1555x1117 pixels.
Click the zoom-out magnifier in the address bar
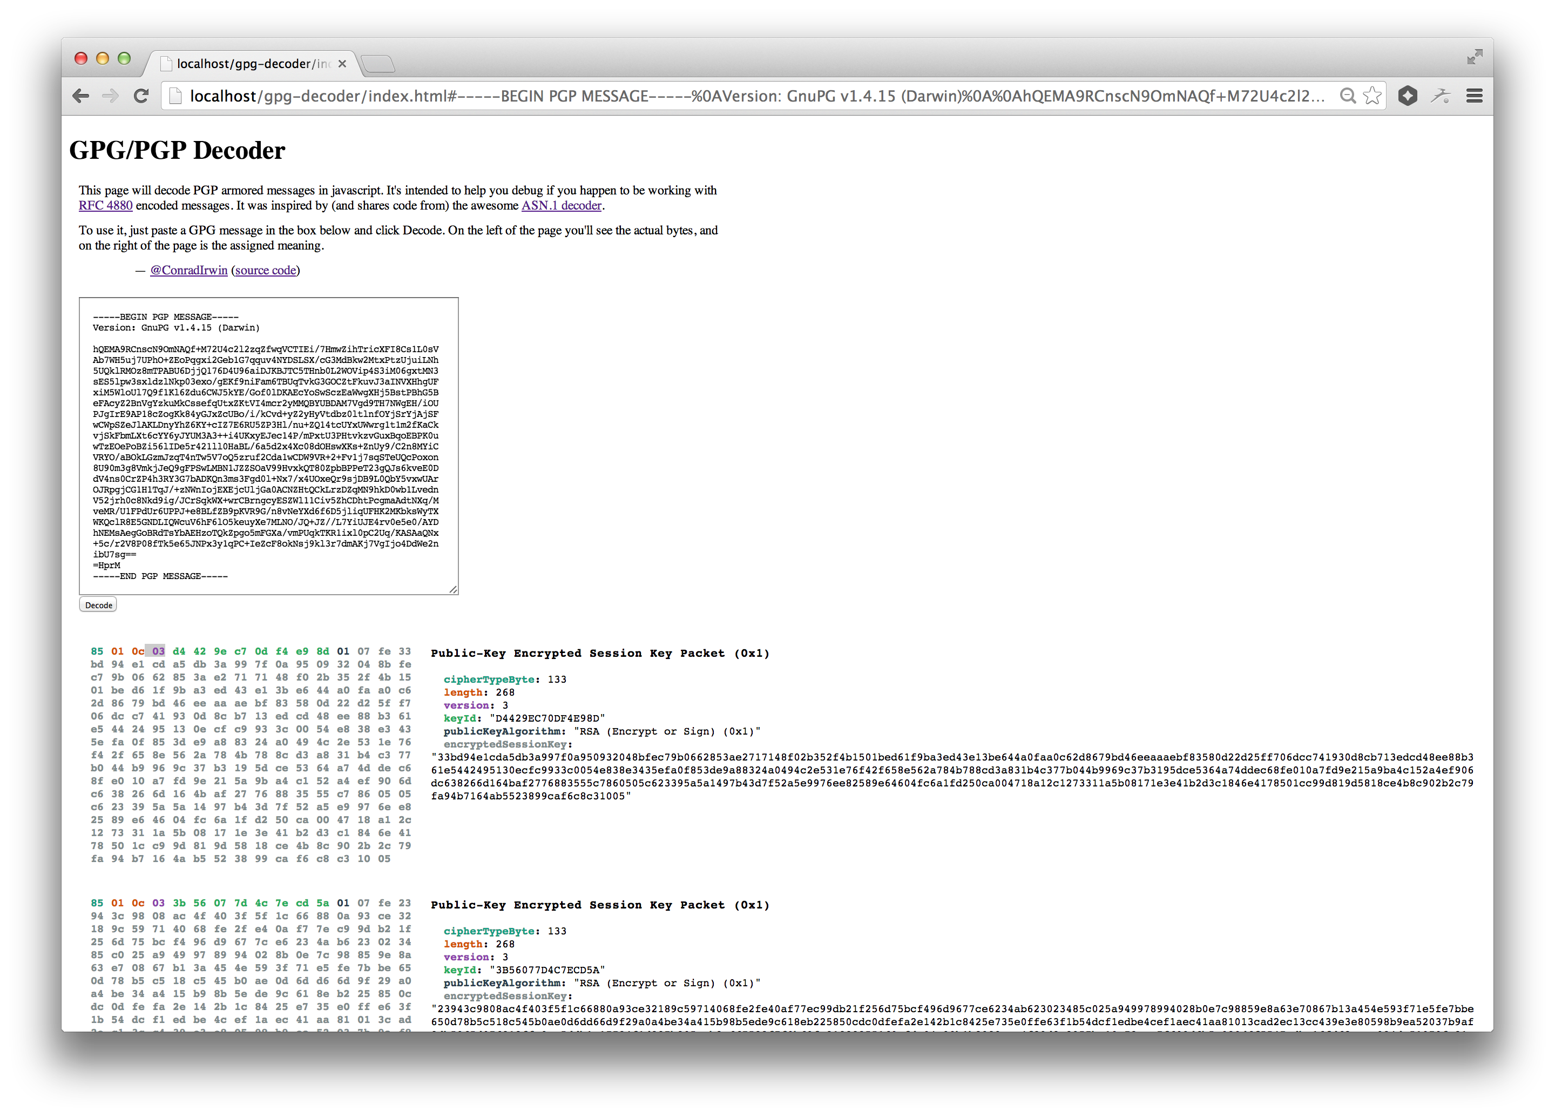pyautogui.click(x=1347, y=96)
